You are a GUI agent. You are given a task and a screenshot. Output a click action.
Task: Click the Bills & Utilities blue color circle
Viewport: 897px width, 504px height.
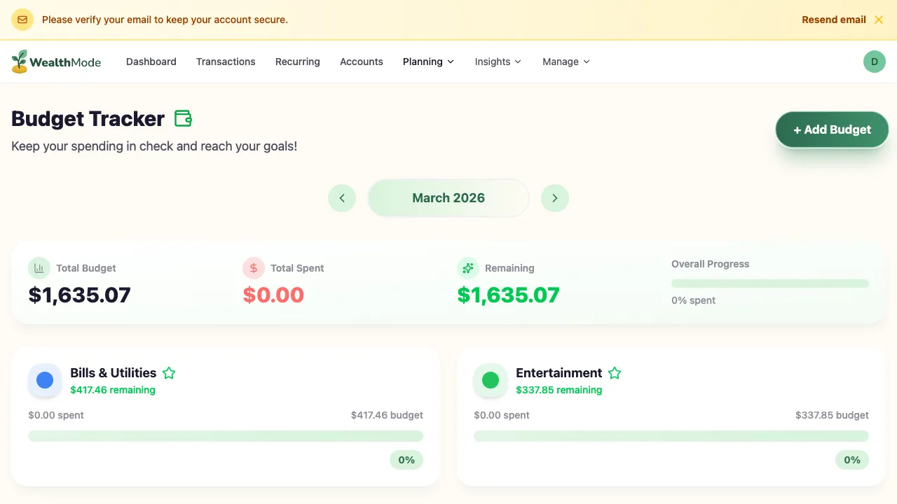[45, 380]
